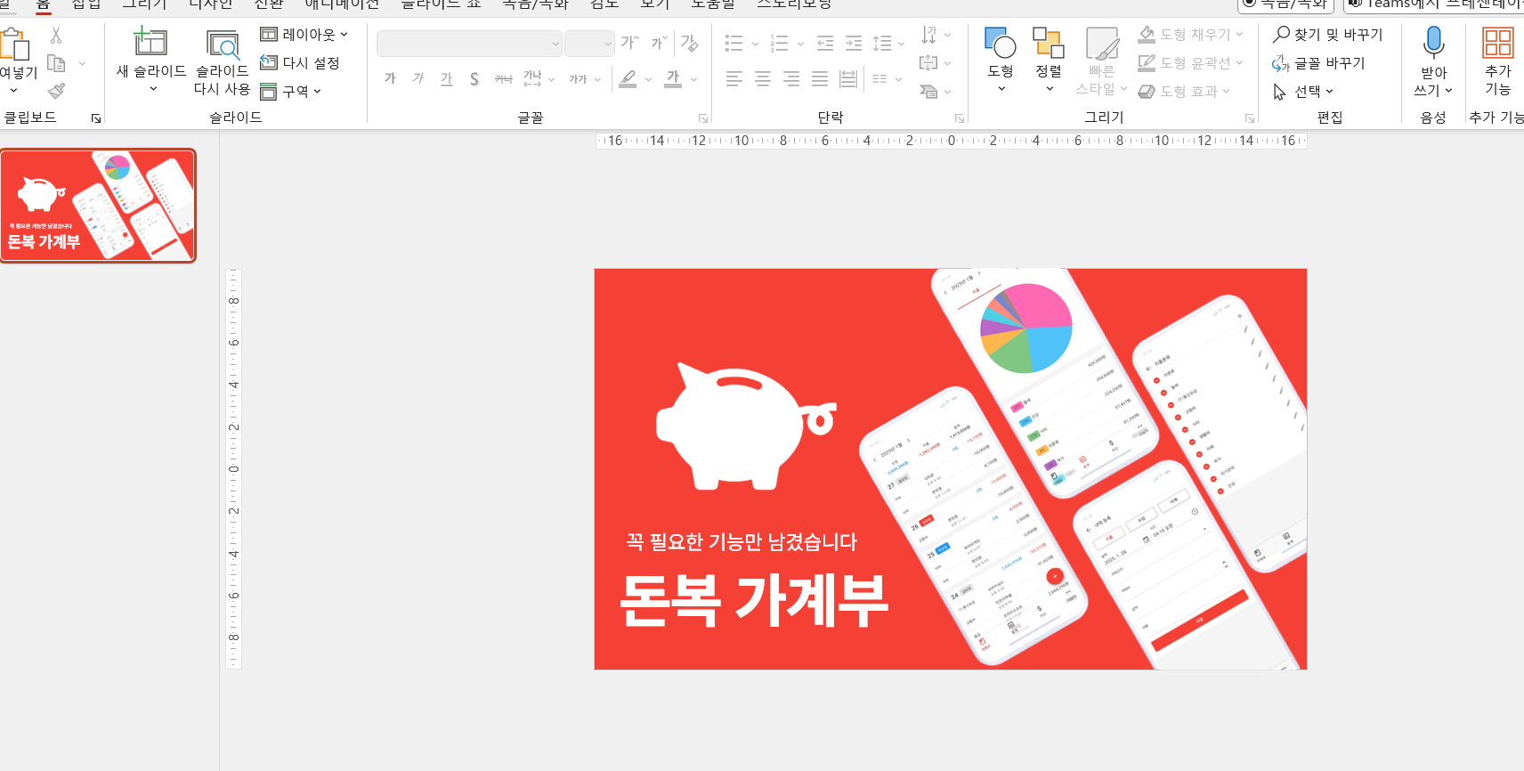This screenshot has width=1524, height=771.
Task: Toggle strikethrough formatting
Action: (504, 78)
